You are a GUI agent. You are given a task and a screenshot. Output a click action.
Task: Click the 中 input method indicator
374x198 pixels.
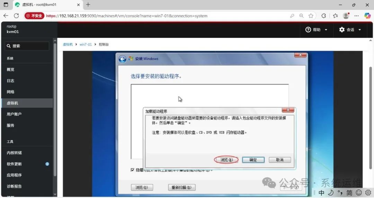pyautogui.click(x=321, y=192)
